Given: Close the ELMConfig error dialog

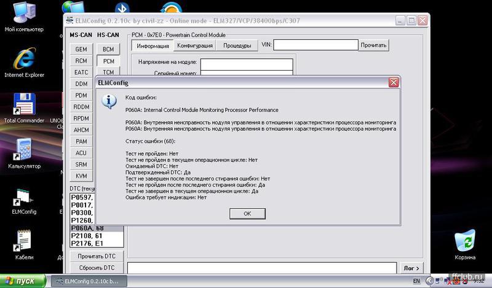Looking at the screenshot, I should tap(393, 82).
